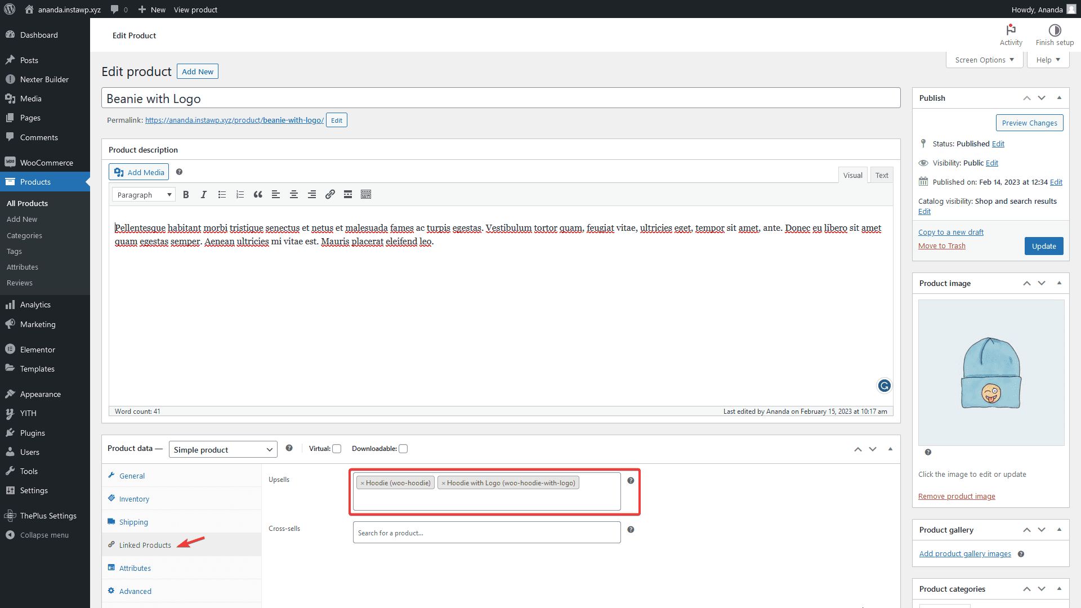Viewport: 1081px width, 608px height.
Task: Show Upsells help tooltip
Action: tap(631, 480)
